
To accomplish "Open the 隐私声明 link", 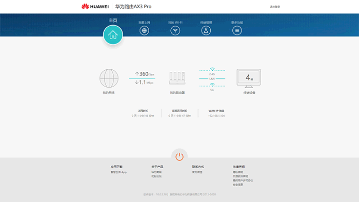I will coord(238,172).
